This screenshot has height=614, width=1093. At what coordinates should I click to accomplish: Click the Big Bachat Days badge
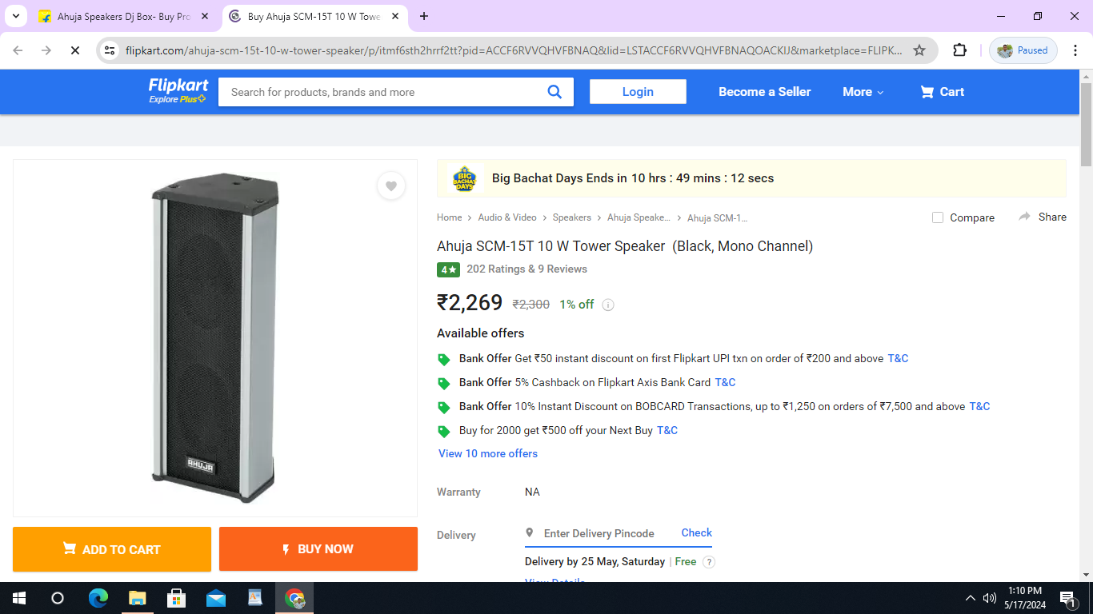tap(464, 178)
